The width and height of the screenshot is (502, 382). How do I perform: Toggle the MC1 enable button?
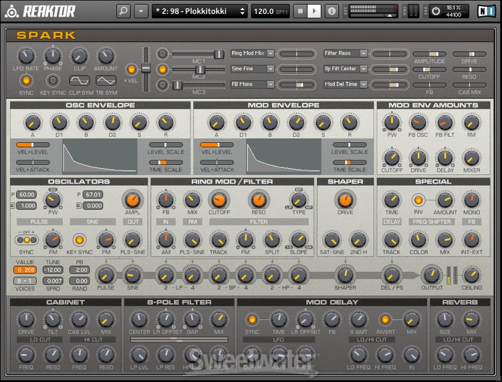(x=162, y=53)
